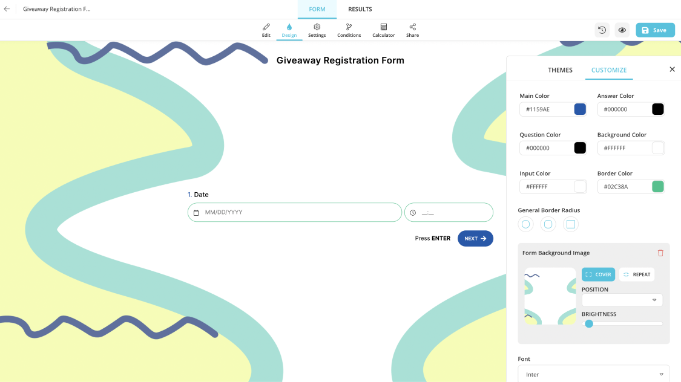Screen dimensions: 681x382
Task: Set background image to Repeat
Action: 637,274
